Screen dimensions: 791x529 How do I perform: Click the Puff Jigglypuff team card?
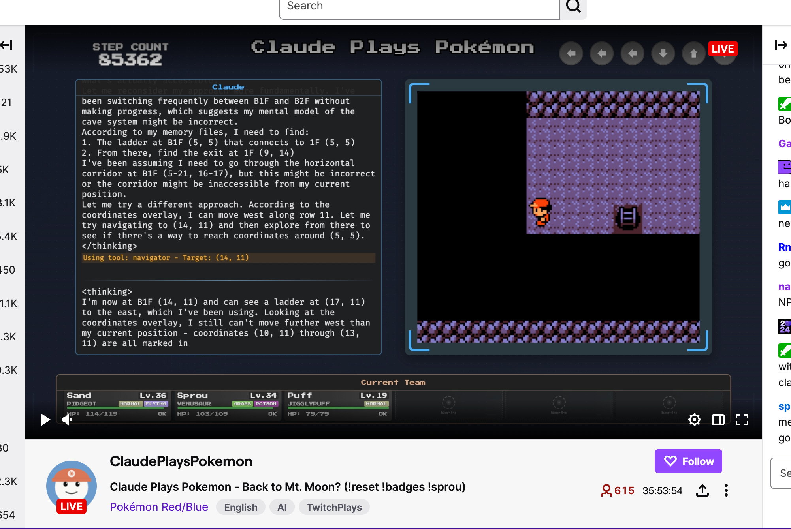pos(337,405)
